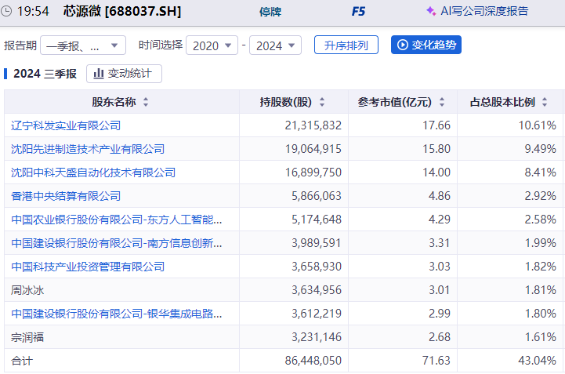565x374 pixels.
Task: Click percentage 2.92%
Action: [x=540, y=196]
